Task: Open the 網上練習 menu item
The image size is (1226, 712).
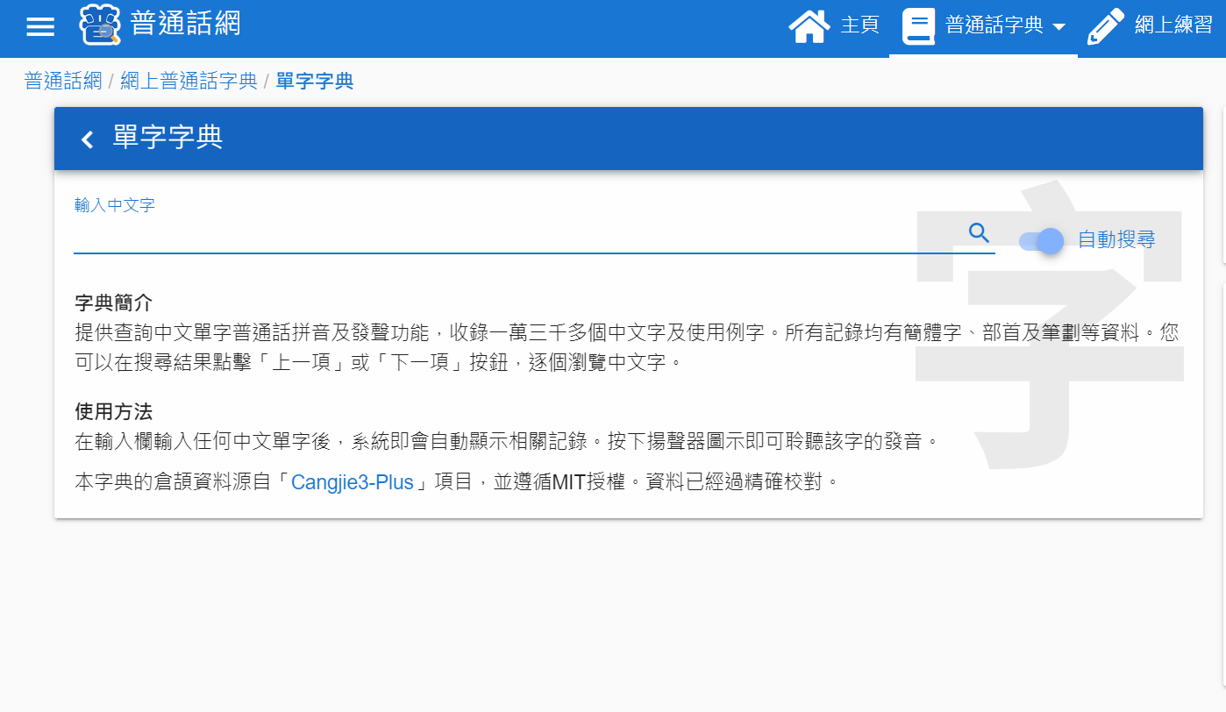Action: coord(1173,25)
